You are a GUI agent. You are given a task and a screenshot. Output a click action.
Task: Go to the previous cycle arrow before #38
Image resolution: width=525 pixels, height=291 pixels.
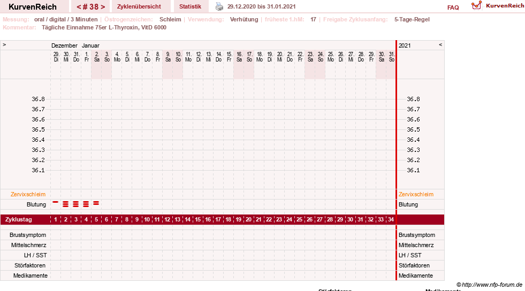(79, 7)
